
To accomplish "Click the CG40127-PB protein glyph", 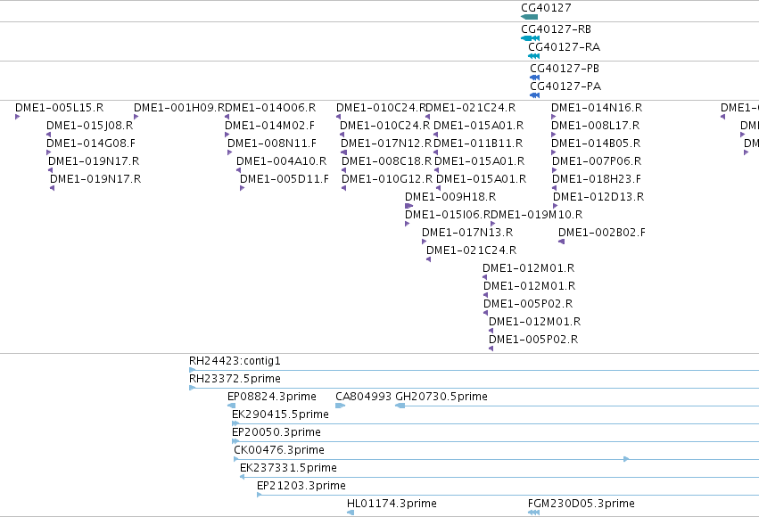I will (x=535, y=78).
